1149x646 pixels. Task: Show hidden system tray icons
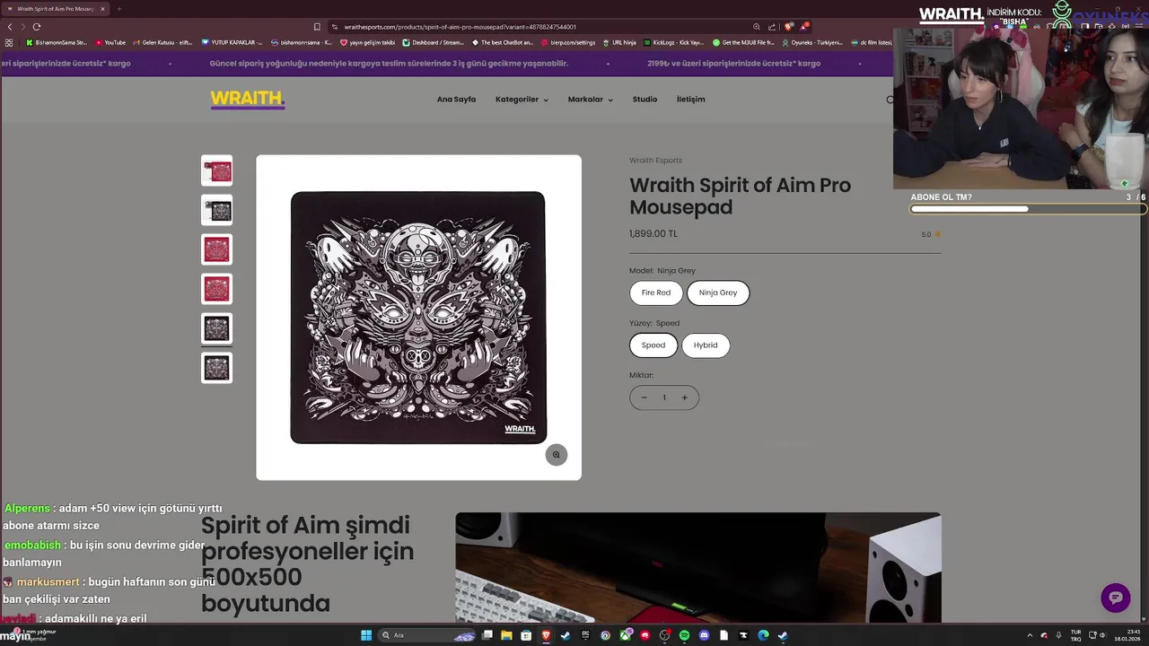(1030, 635)
